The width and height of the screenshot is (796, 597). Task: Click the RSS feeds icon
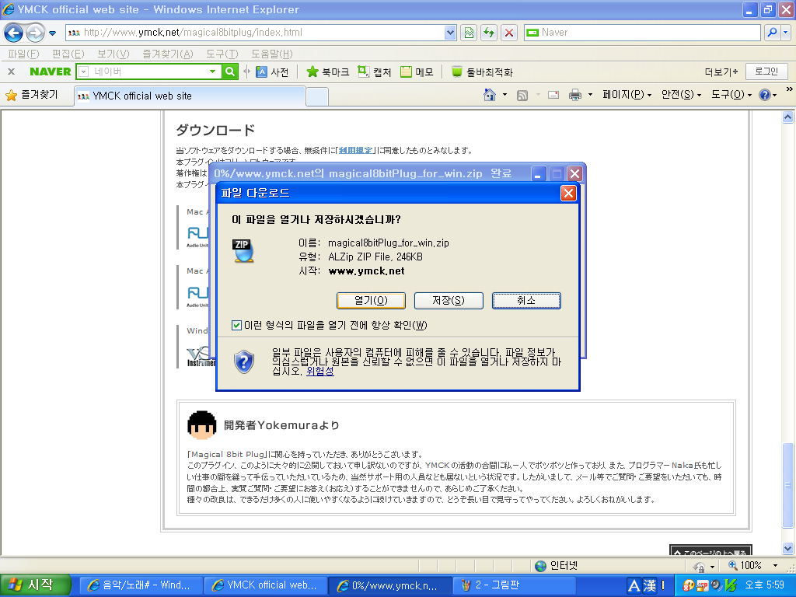pos(522,95)
